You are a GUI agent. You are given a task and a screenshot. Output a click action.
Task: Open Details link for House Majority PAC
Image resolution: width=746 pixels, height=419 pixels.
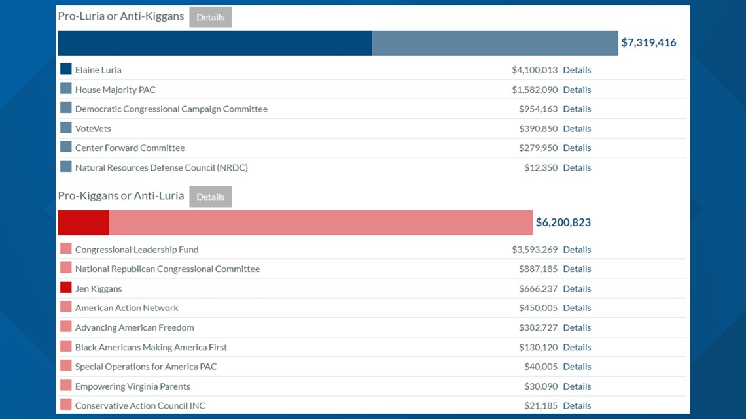click(577, 90)
